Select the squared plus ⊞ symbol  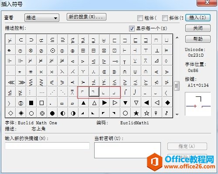tap(84, 50)
